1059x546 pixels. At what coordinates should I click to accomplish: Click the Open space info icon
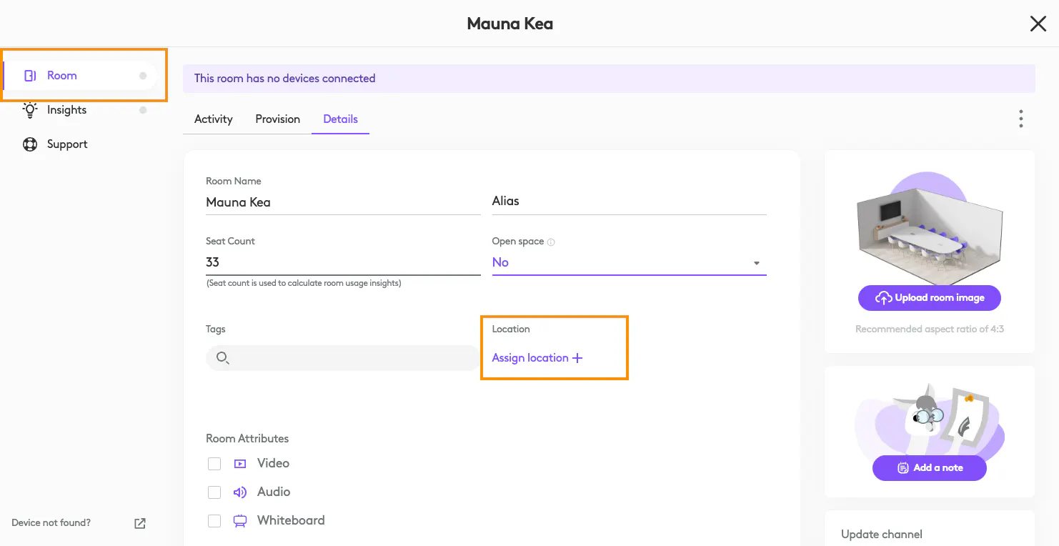[x=551, y=242]
